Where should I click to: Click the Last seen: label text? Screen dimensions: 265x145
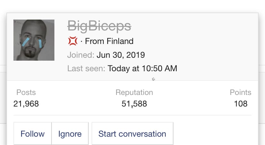tap(86, 68)
